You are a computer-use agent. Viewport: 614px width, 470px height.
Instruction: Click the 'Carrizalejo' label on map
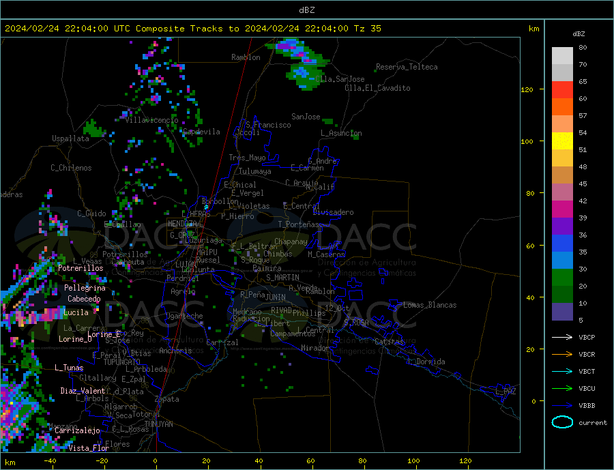[78, 431]
